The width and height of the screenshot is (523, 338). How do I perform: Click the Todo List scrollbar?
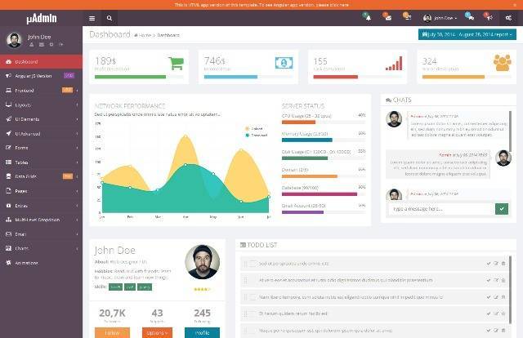[x=510, y=289]
